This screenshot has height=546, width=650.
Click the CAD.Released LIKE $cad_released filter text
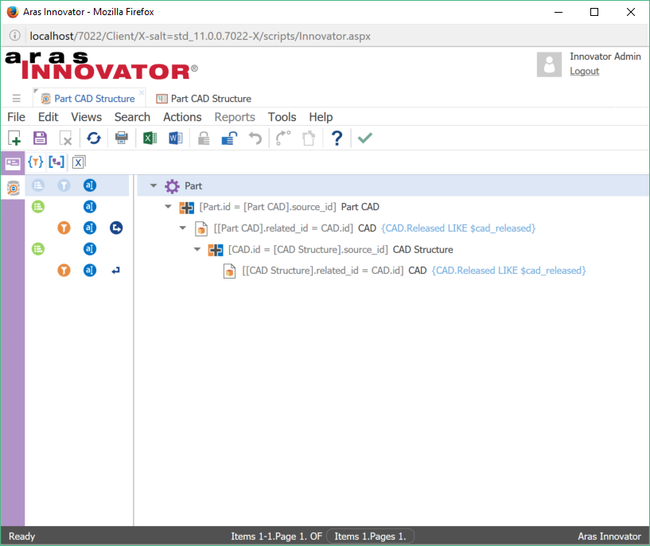(x=458, y=228)
